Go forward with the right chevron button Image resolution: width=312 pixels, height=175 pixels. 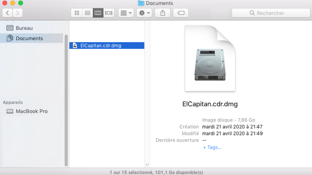tap(18, 13)
